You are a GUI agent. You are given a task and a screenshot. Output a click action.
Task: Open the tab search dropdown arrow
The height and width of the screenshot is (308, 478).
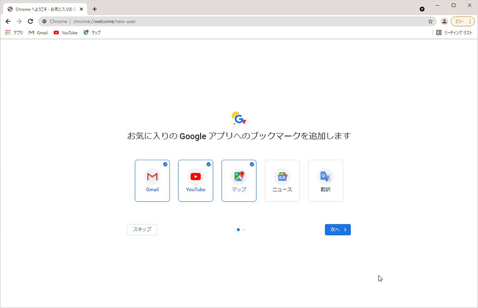coord(422,9)
